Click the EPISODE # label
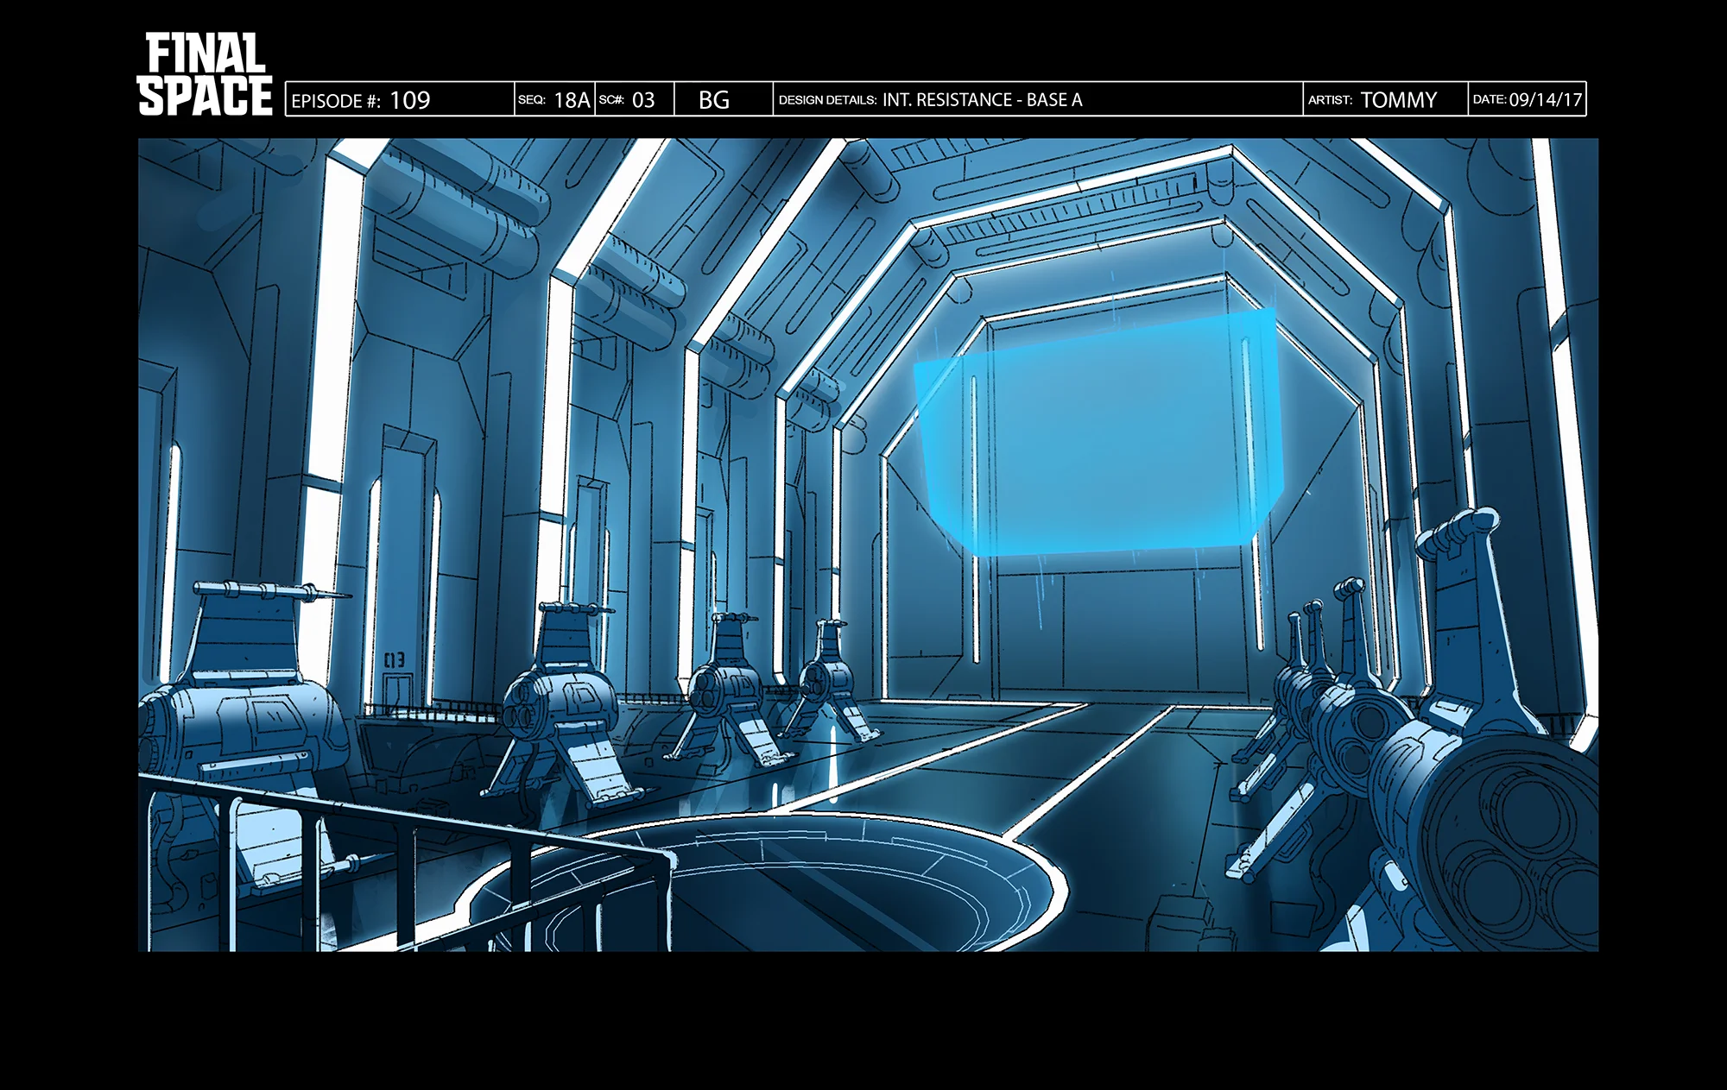This screenshot has height=1090, width=1727. click(336, 101)
